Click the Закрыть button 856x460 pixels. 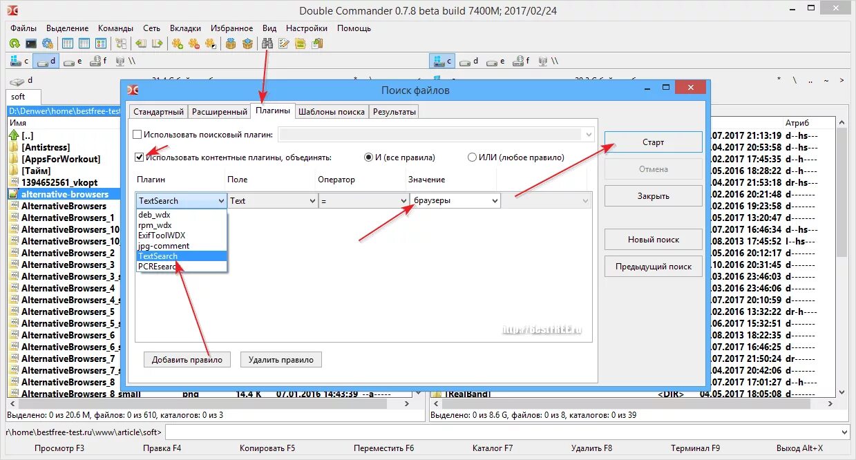click(x=653, y=195)
